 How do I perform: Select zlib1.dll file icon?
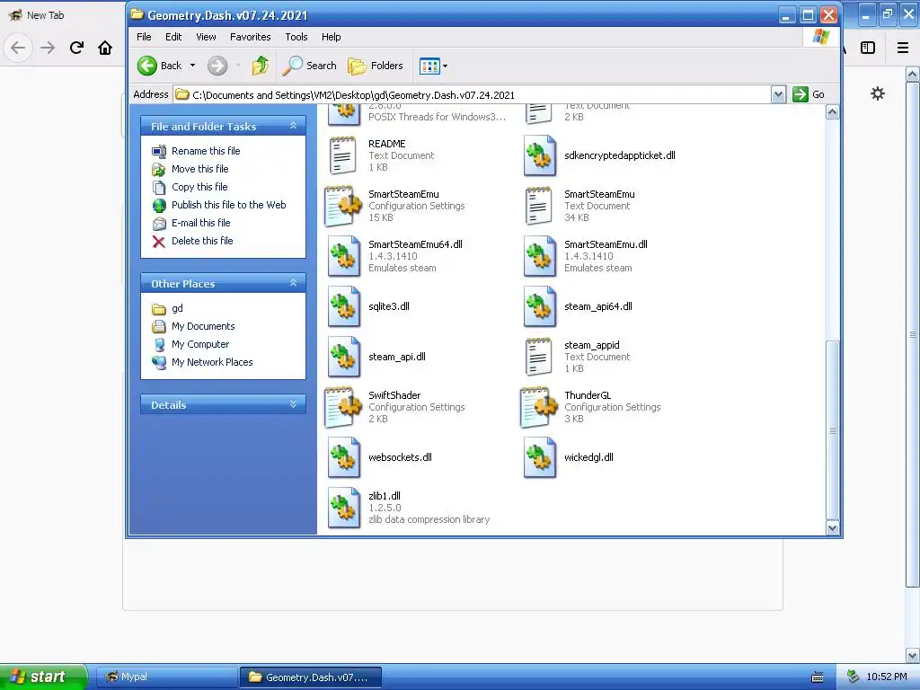tap(344, 509)
